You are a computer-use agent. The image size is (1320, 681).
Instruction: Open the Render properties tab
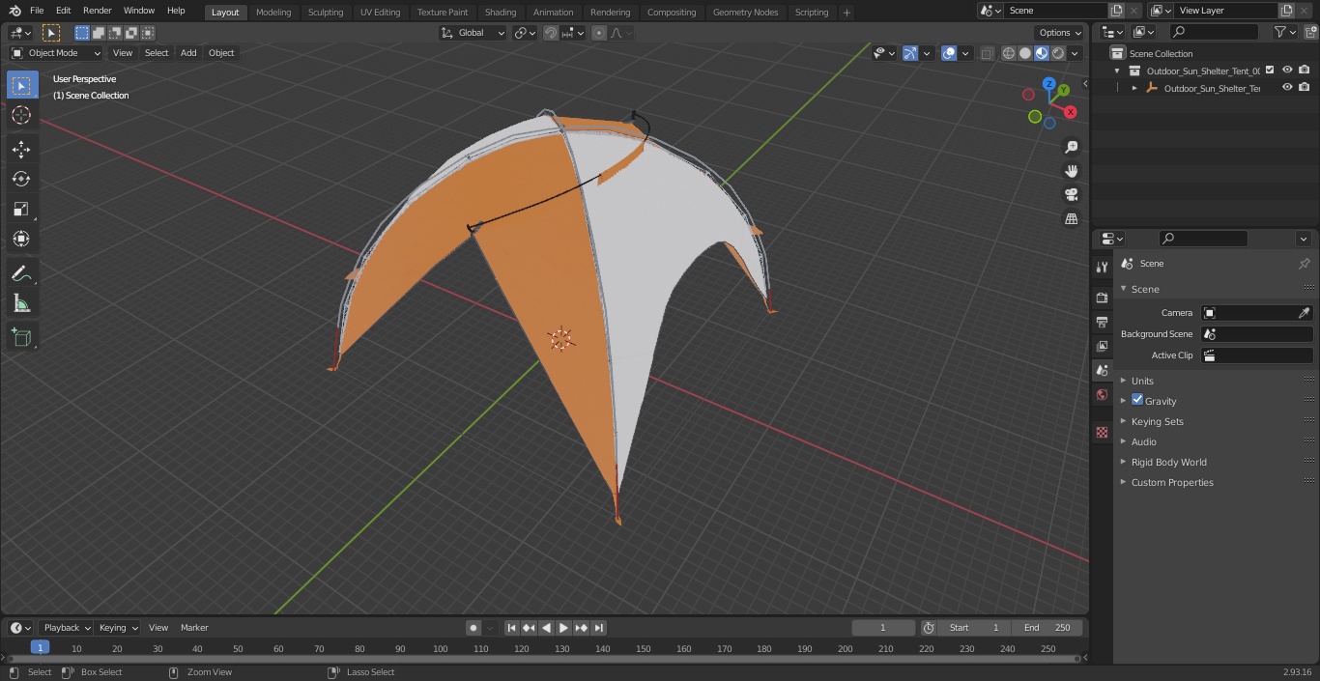click(x=1102, y=298)
